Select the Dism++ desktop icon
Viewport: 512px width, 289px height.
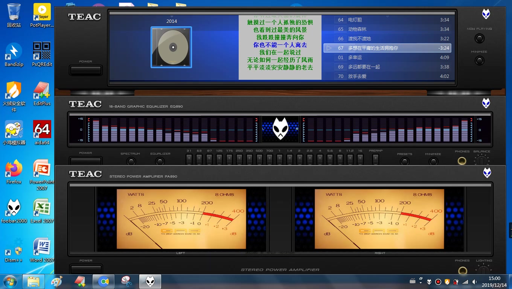[x=14, y=250]
